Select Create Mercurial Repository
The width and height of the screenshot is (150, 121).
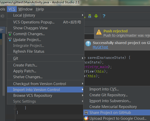[117, 107]
